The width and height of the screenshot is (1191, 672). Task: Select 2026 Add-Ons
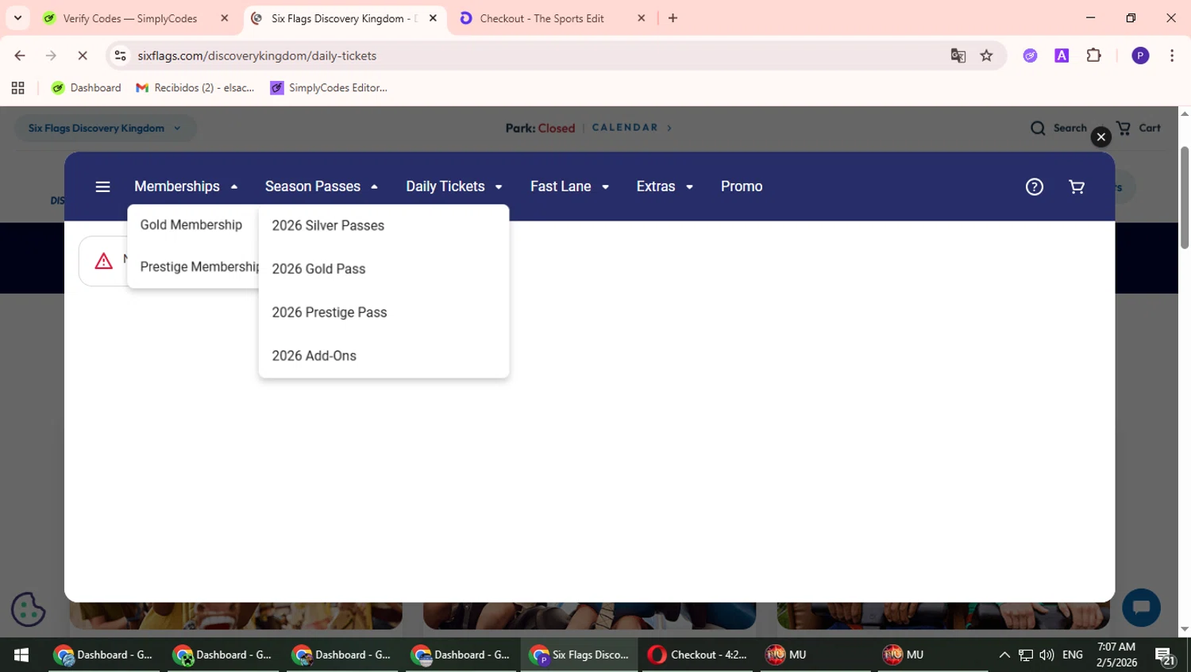point(314,355)
